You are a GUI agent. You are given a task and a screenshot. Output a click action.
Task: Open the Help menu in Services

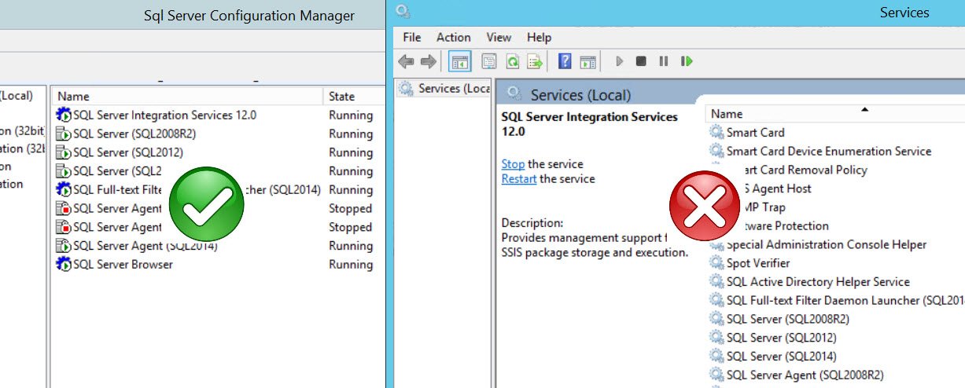(539, 37)
